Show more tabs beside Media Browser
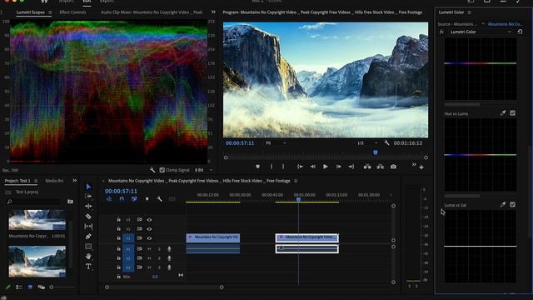 [x=74, y=181]
